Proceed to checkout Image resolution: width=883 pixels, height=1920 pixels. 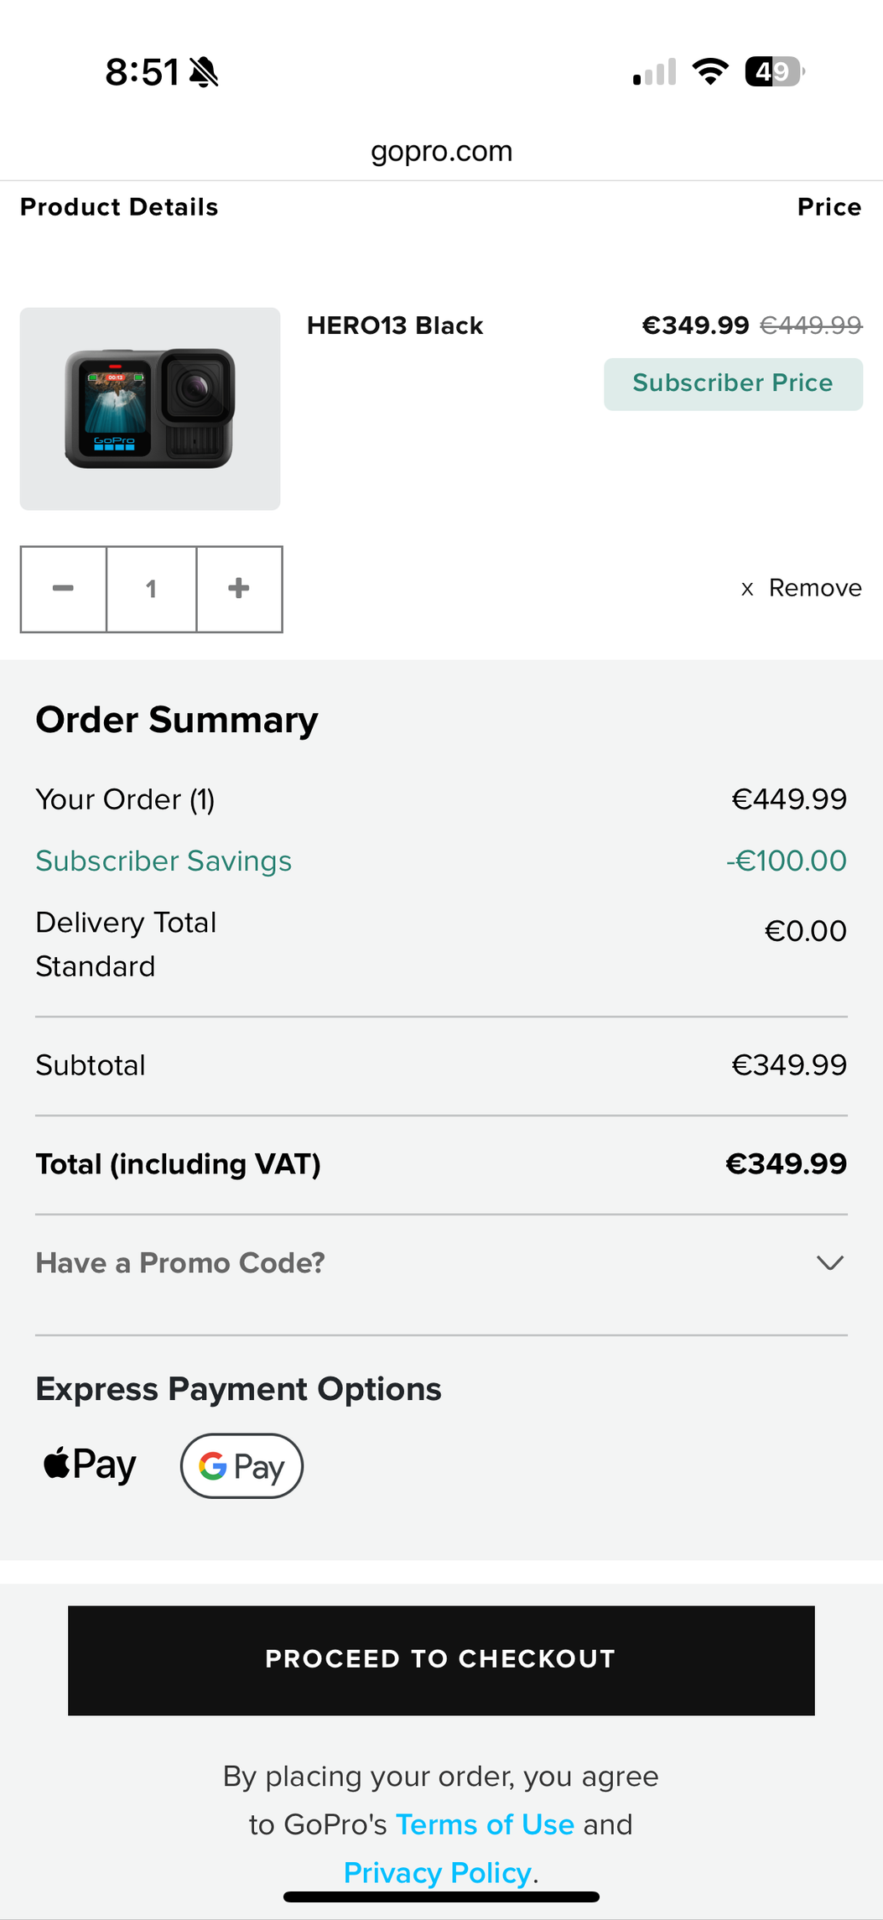(441, 1660)
